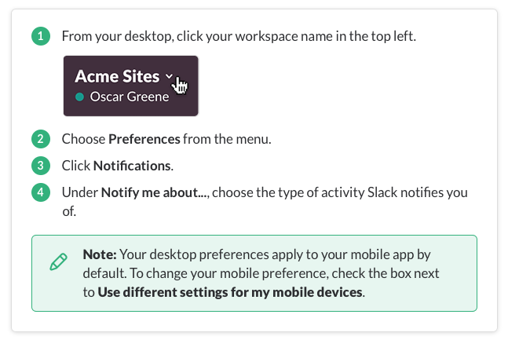Click the green step 1 circle
The height and width of the screenshot is (340, 508).
[x=41, y=36]
